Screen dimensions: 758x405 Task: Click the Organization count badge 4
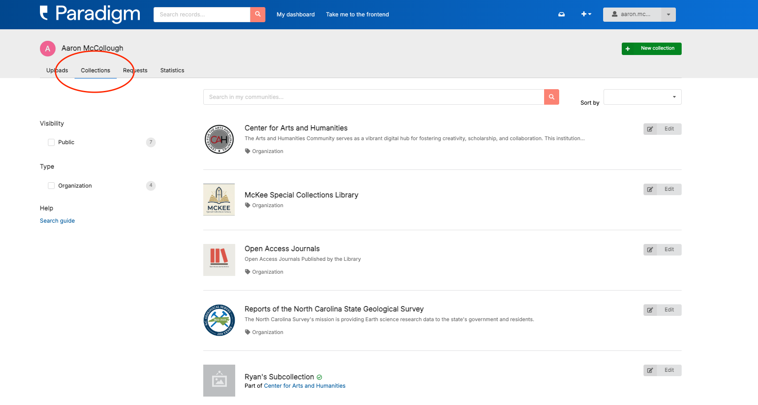pyautogui.click(x=151, y=185)
